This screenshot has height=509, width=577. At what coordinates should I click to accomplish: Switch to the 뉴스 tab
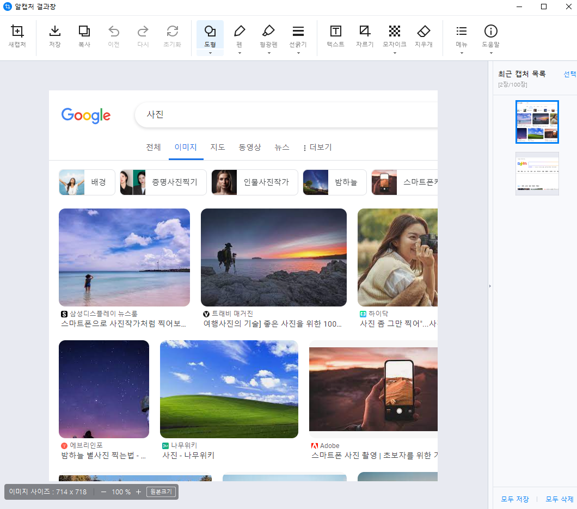point(282,147)
